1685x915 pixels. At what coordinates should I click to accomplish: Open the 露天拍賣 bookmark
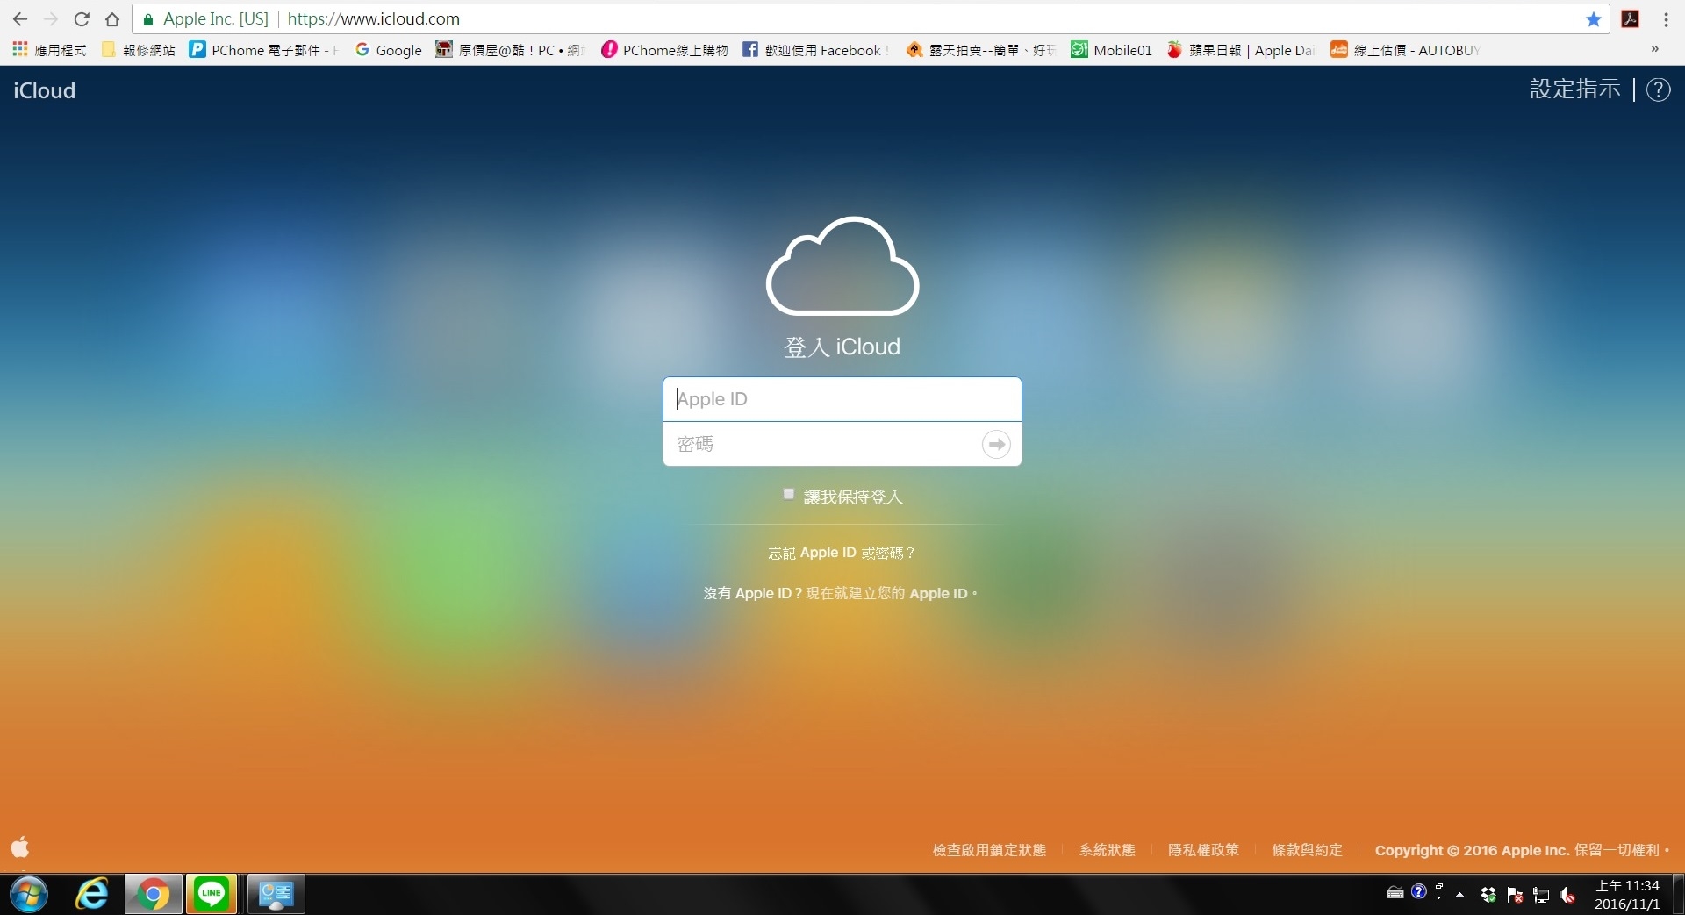click(981, 50)
